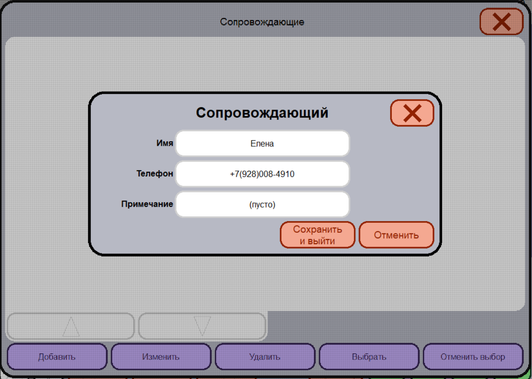Focus the Примечание field showing (пусто)
The width and height of the screenshot is (532, 379).
click(x=262, y=205)
